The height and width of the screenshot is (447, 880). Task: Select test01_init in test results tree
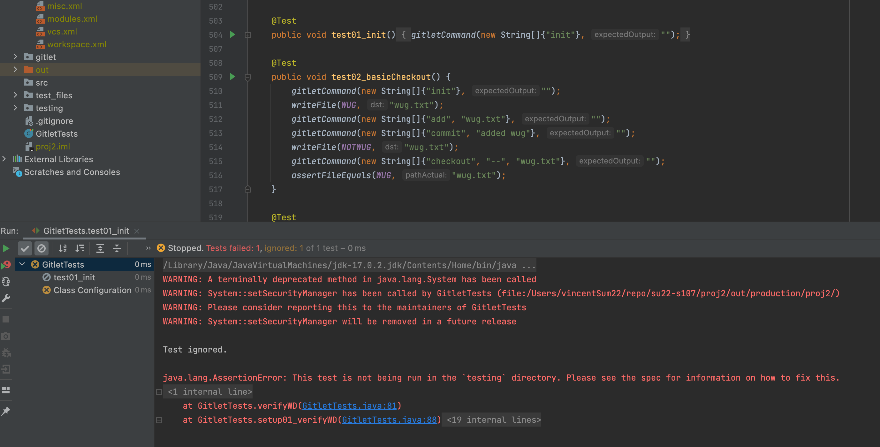(x=74, y=277)
